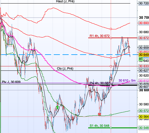The height and width of the screenshot is (133, 149).
Task: Select the 'Piv J, 30 609' pivot label
Action: [x=11, y=82]
